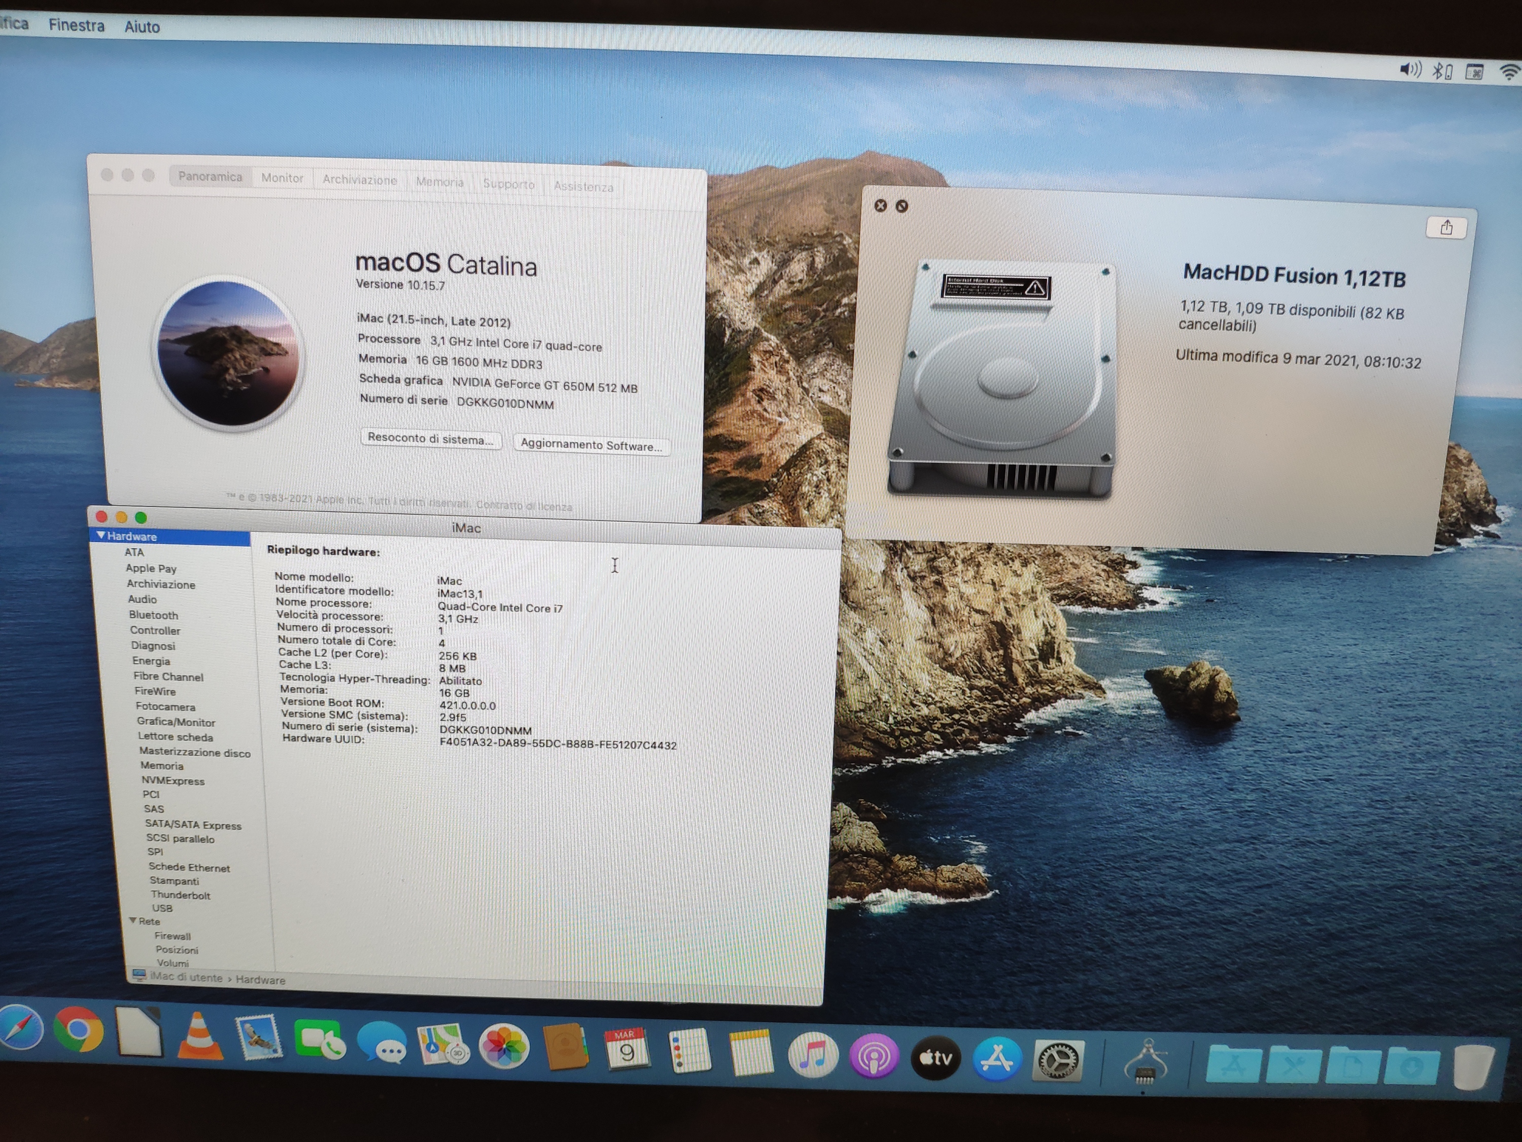
Task: Select Grafica/Monitor in the sidebar
Action: coord(176,721)
